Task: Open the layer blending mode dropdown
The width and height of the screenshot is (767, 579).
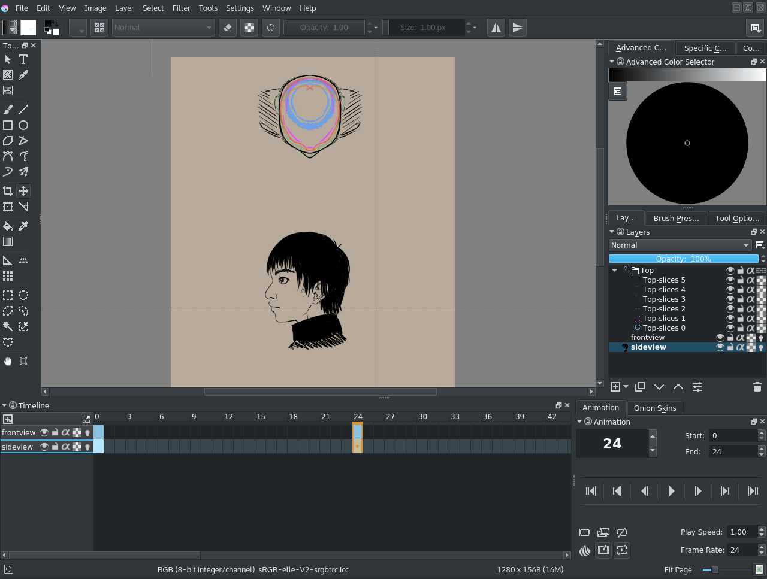Action: pos(680,245)
